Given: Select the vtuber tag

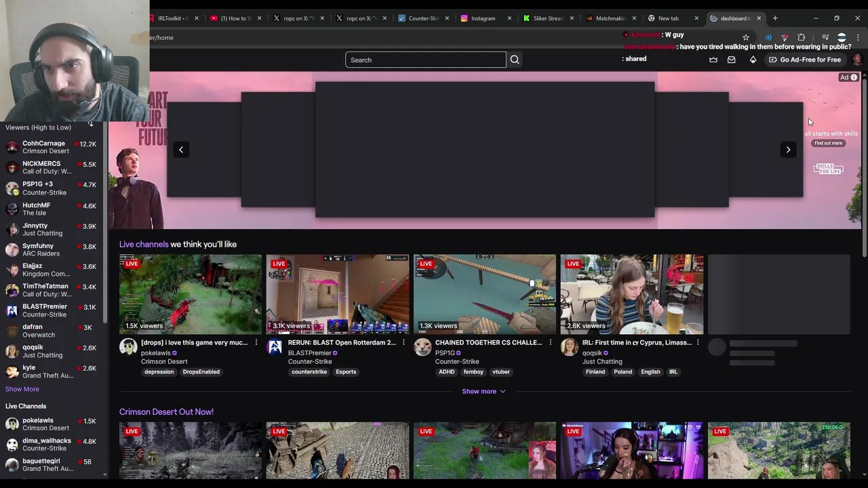Looking at the screenshot, I should pos(501,372).
